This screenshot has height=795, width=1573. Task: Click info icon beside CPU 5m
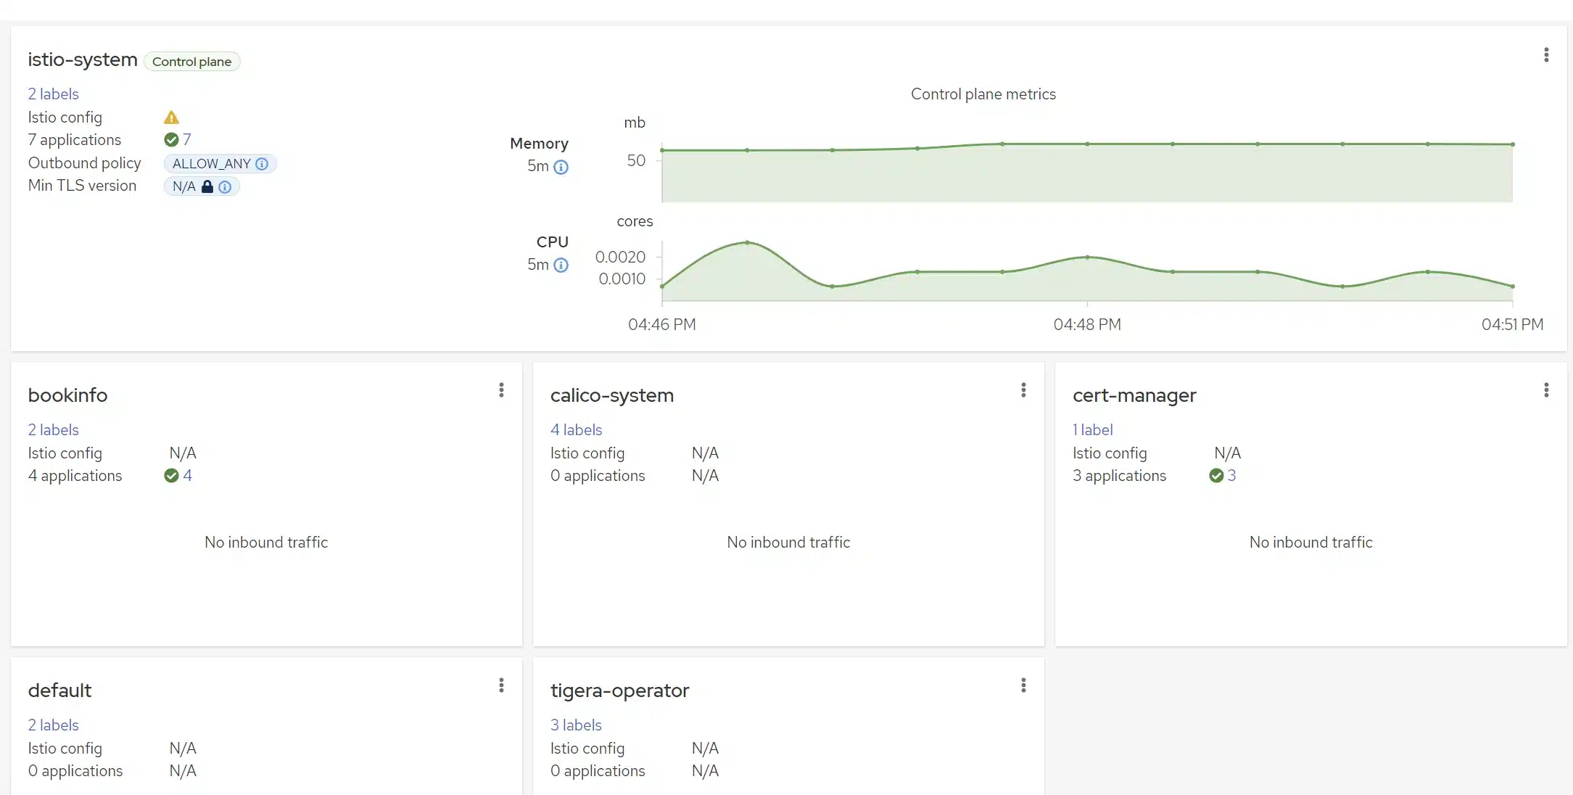click(x=561, y=265)
